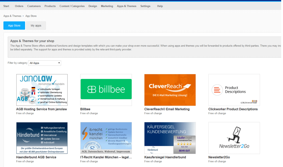
Task: Click CleverReach® Email Marketing title link
Action: coord(167,109)
